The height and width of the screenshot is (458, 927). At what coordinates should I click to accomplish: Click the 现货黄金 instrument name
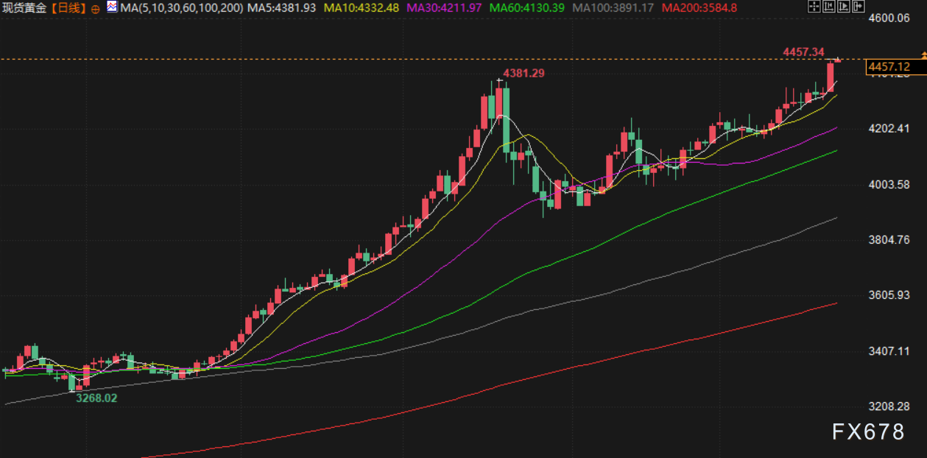tap(26, 8)
